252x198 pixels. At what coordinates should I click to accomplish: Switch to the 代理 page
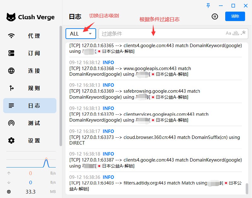click(x=30, y=36)
